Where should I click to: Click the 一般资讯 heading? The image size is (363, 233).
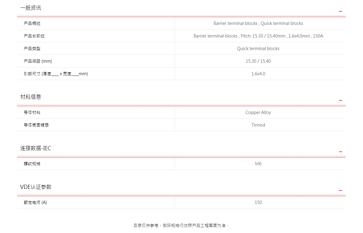(31, 8)
